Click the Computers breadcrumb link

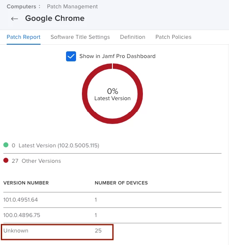[21, 7]
